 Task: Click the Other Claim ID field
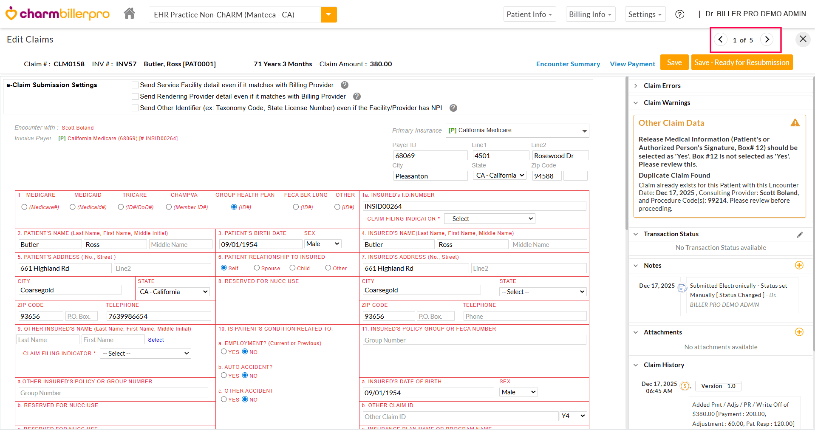coord(461,416)
